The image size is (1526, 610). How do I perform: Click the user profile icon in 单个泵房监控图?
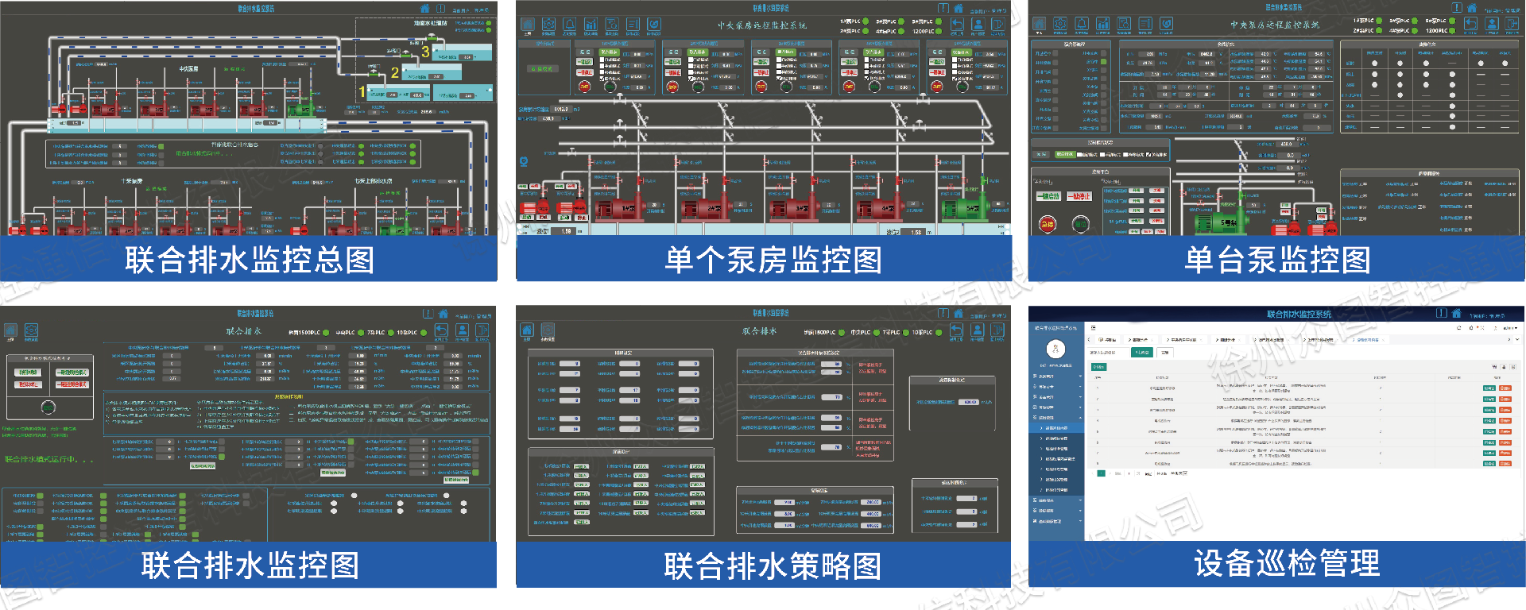tap(978, 25)
